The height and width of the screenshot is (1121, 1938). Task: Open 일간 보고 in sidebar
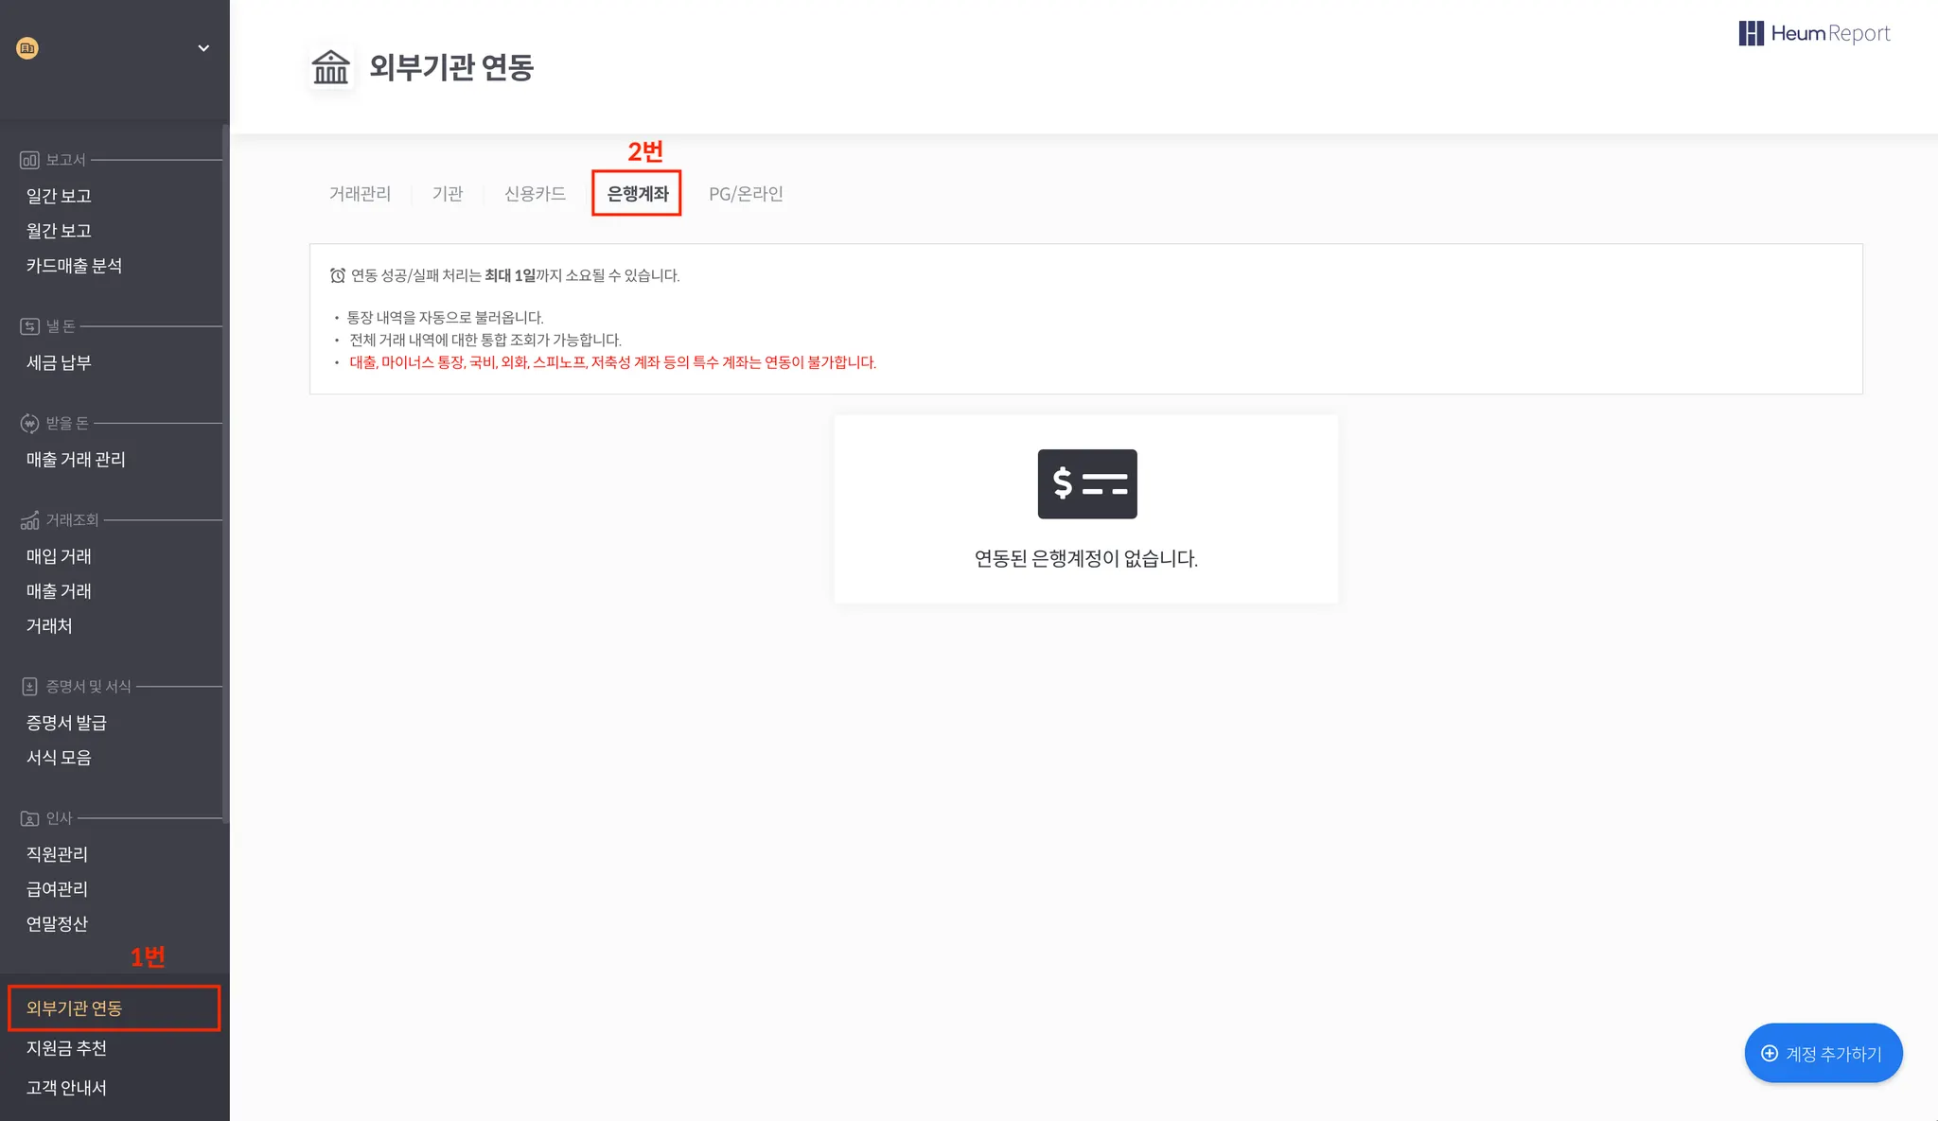coord(59,196)
